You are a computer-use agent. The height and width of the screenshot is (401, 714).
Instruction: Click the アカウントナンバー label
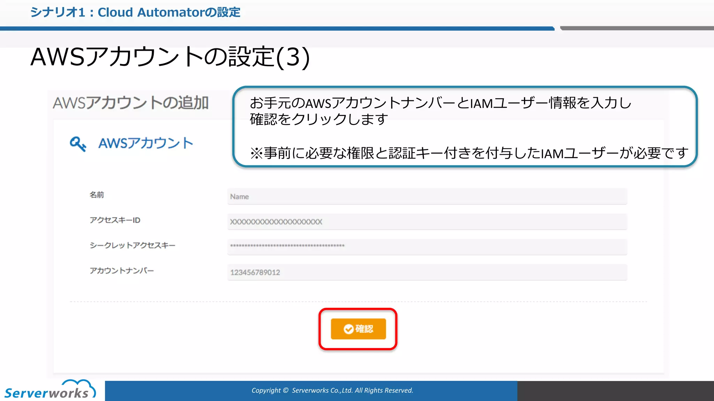tap(122, 270)
